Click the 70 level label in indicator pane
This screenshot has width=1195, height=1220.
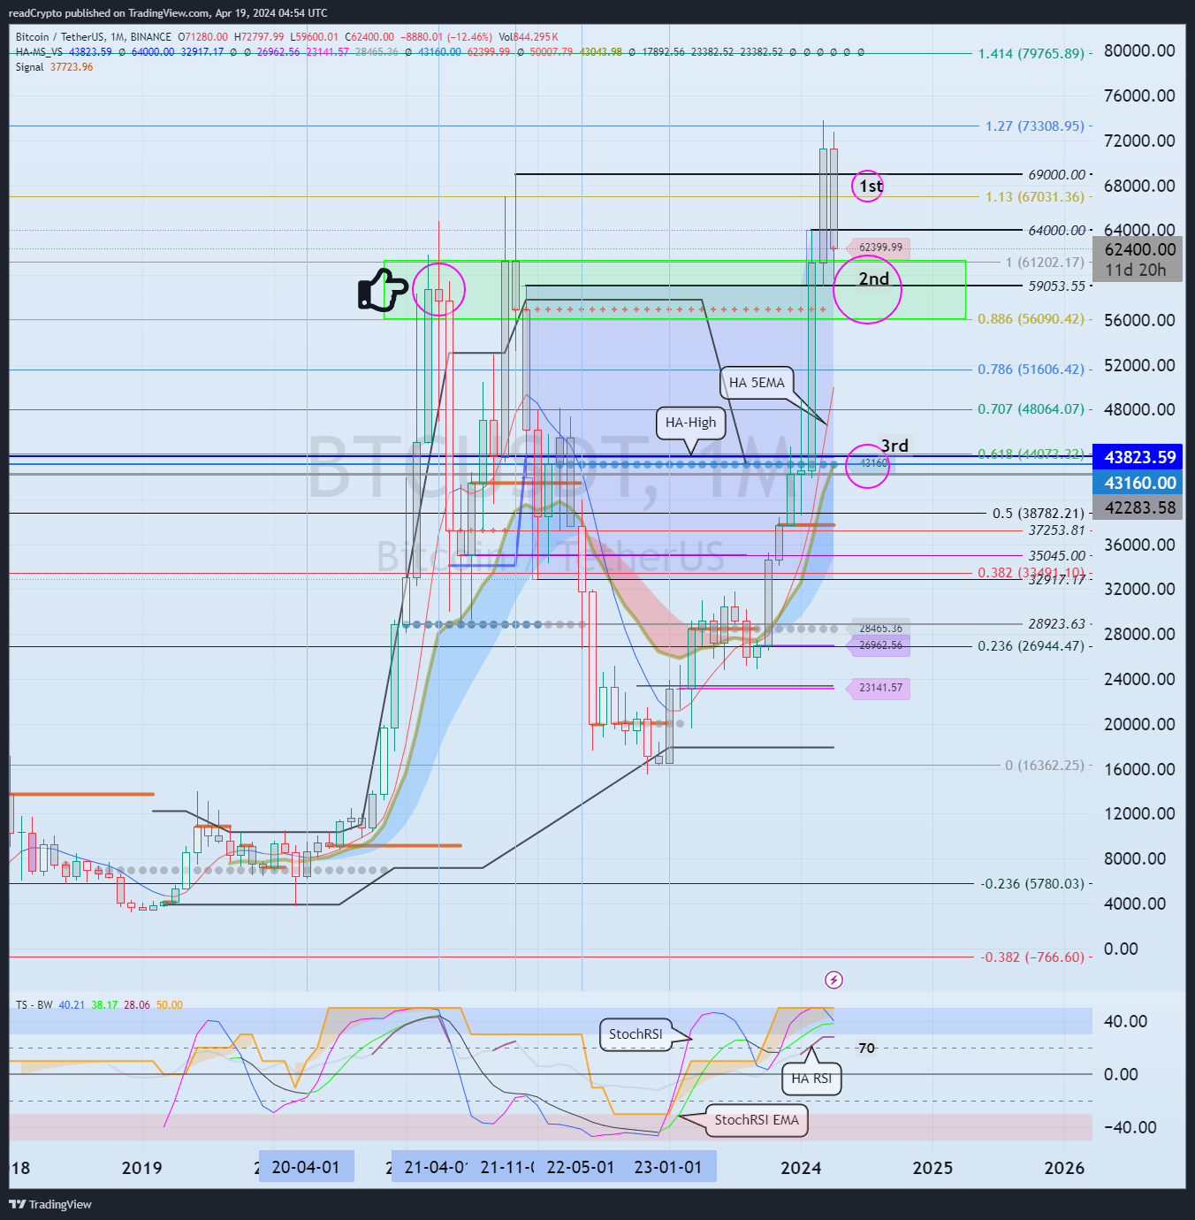[x=866, y=1048]
